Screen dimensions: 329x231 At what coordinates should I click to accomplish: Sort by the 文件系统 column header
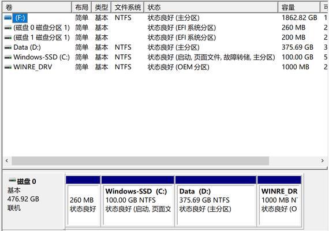coord(128,8)
